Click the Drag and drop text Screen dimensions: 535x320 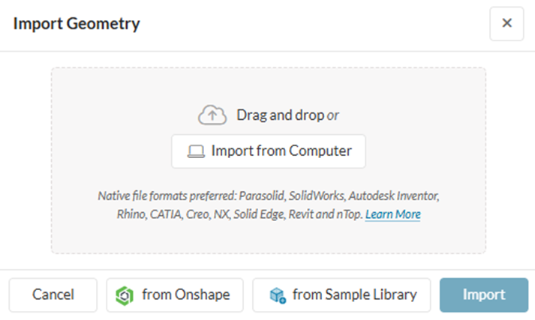[x=280, y=115]
